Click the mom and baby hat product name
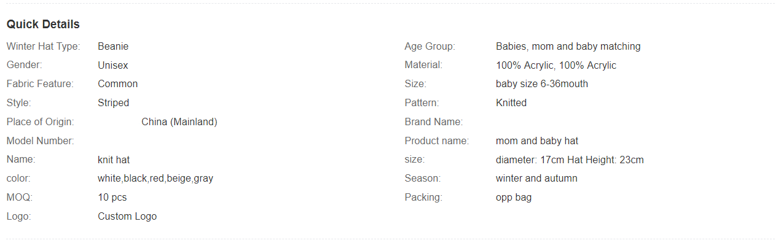Viewport: 781px width, 243px height. [x=537, y=141]
